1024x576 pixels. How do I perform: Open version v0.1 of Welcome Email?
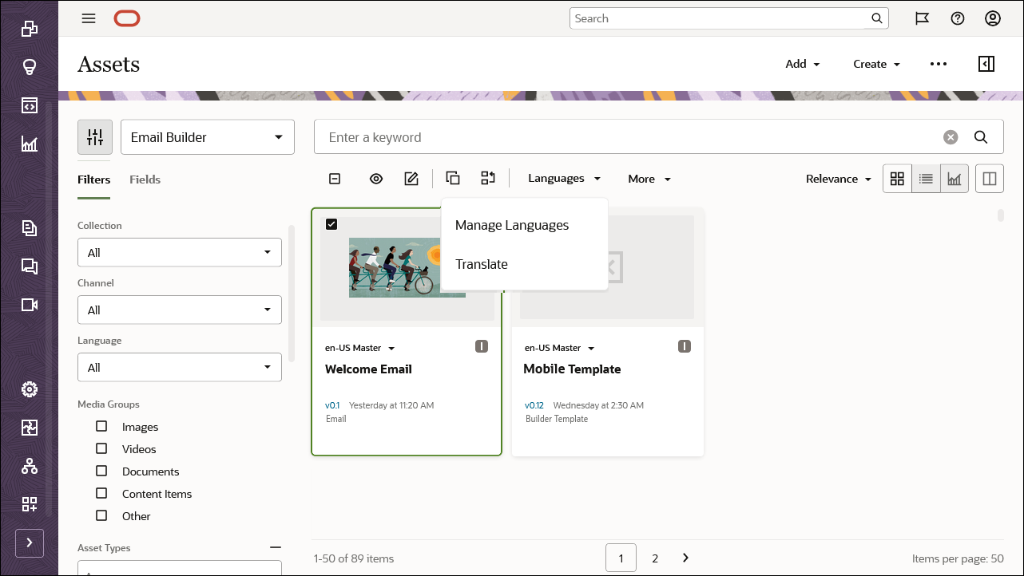click(x=332, y=405)
